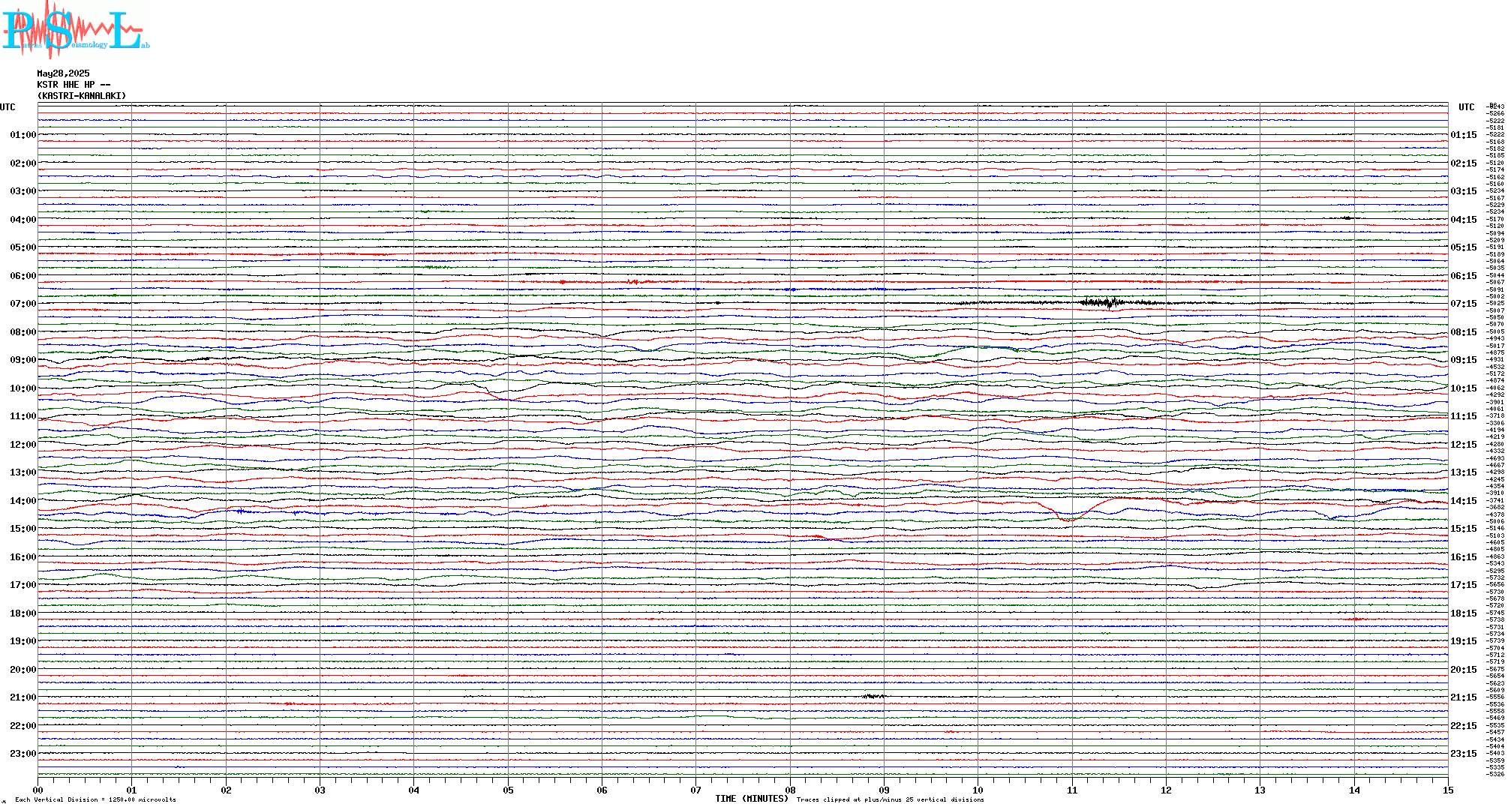Click the 04:00 hour label
The width and height of the screenshot is (1508, 810).
[23, 220]
